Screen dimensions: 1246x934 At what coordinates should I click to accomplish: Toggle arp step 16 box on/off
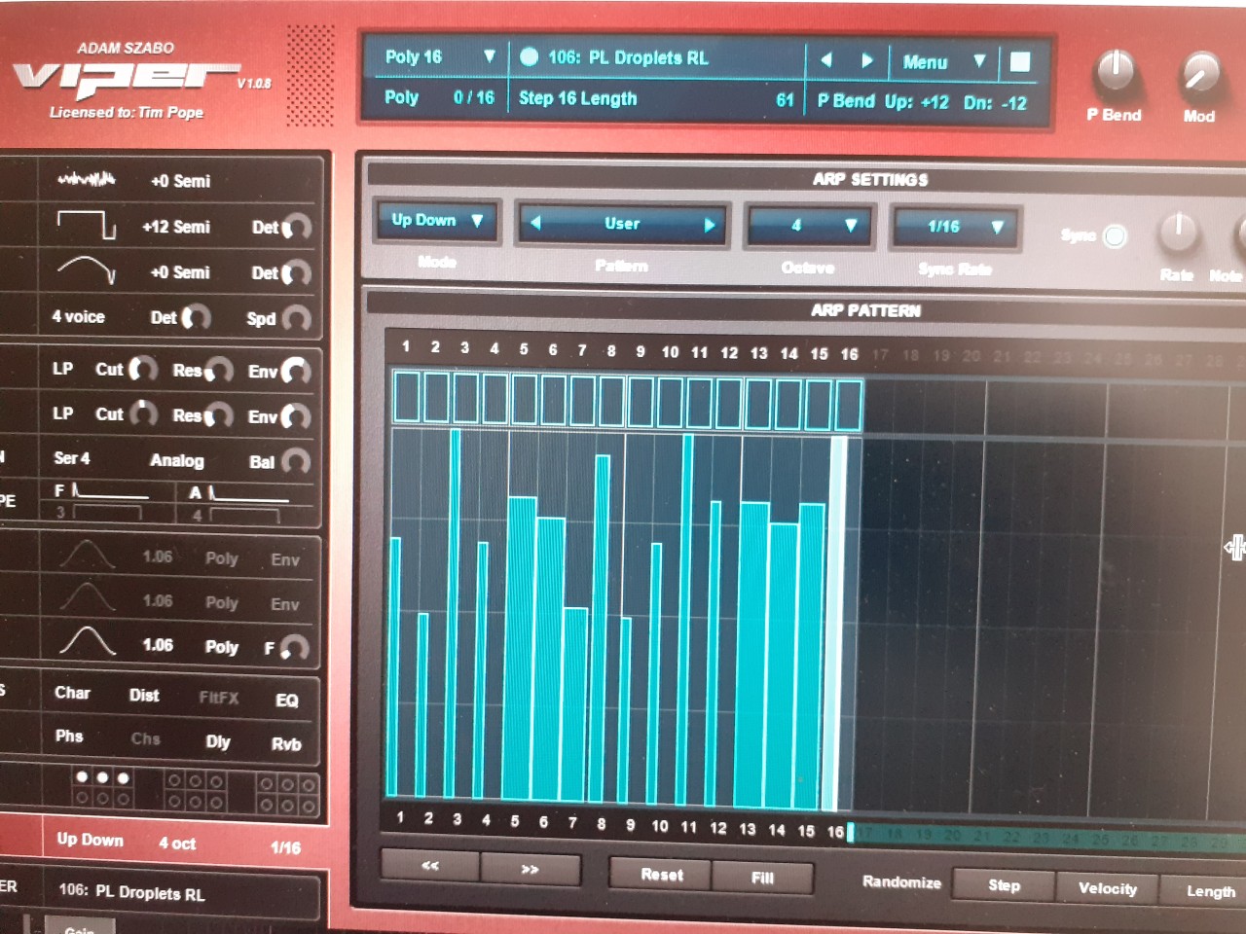tap(848, 405)
